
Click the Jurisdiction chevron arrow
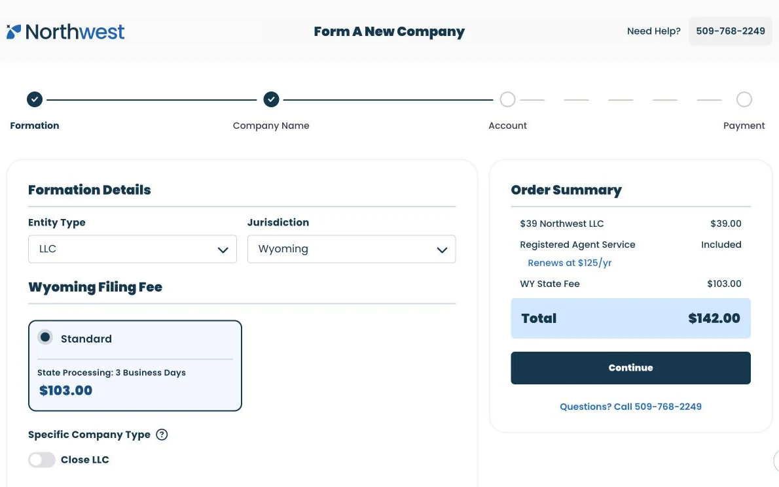tap(442, 250)
